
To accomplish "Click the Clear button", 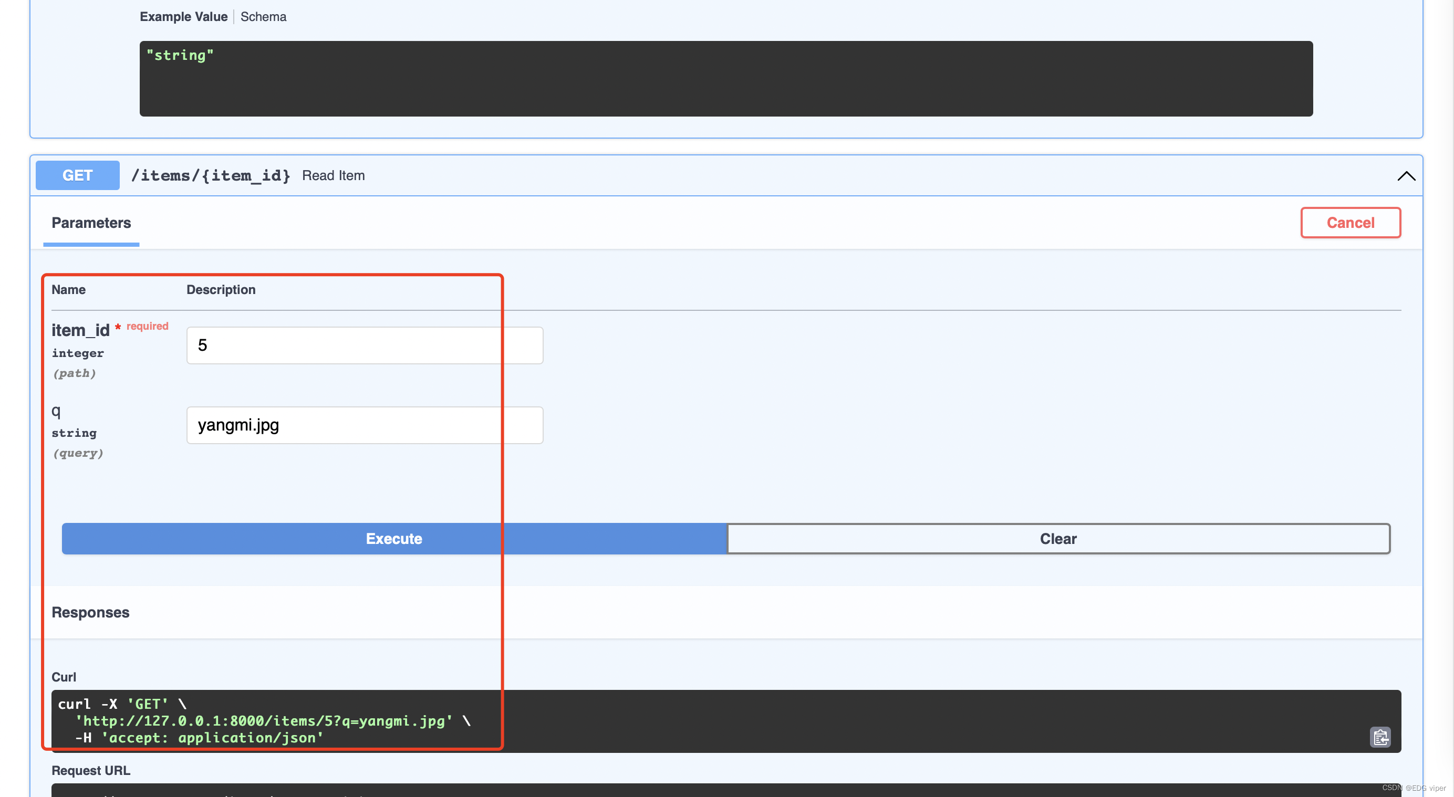I will (1058, 539).
